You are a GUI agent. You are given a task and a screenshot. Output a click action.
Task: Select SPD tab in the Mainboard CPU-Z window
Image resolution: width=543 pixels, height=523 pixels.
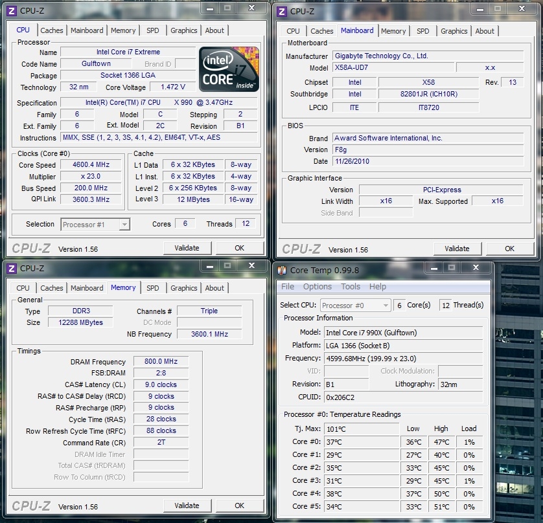(x=422, y=31)
